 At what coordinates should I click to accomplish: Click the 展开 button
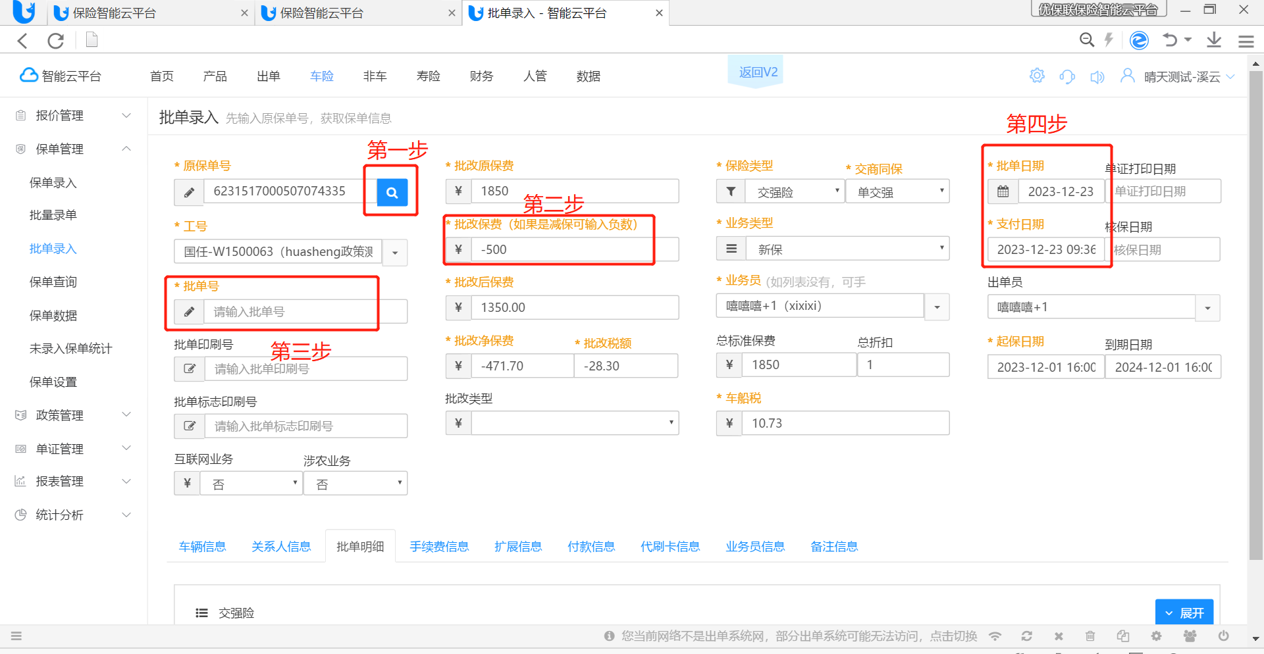1184,613
